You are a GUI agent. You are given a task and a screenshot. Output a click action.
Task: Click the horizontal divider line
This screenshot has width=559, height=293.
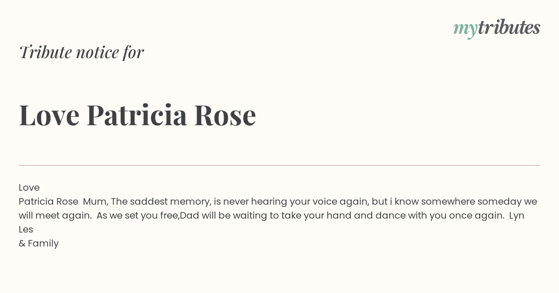click(279, 165)
